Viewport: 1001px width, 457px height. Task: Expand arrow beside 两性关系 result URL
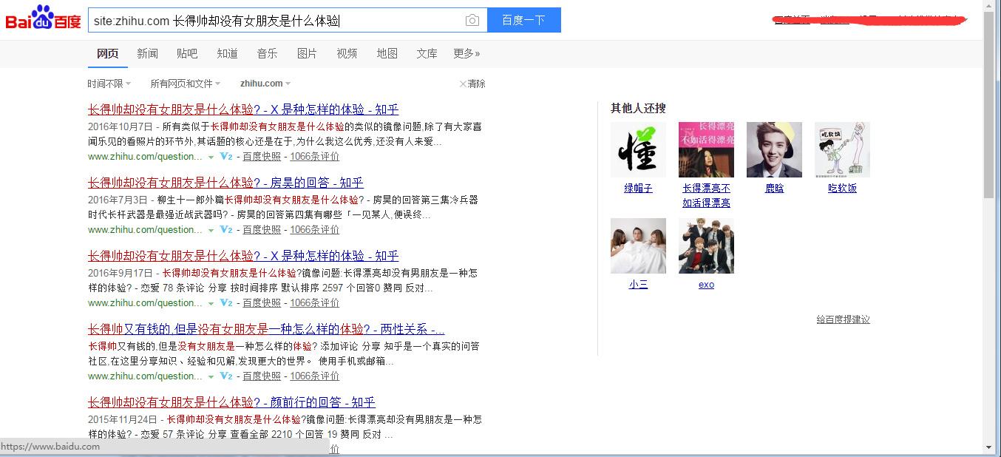[211, 377]
